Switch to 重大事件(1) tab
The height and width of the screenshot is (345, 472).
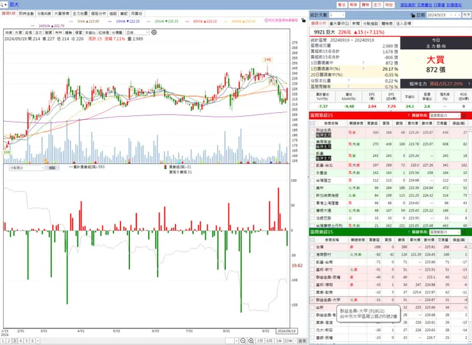(x=339, y=24)
